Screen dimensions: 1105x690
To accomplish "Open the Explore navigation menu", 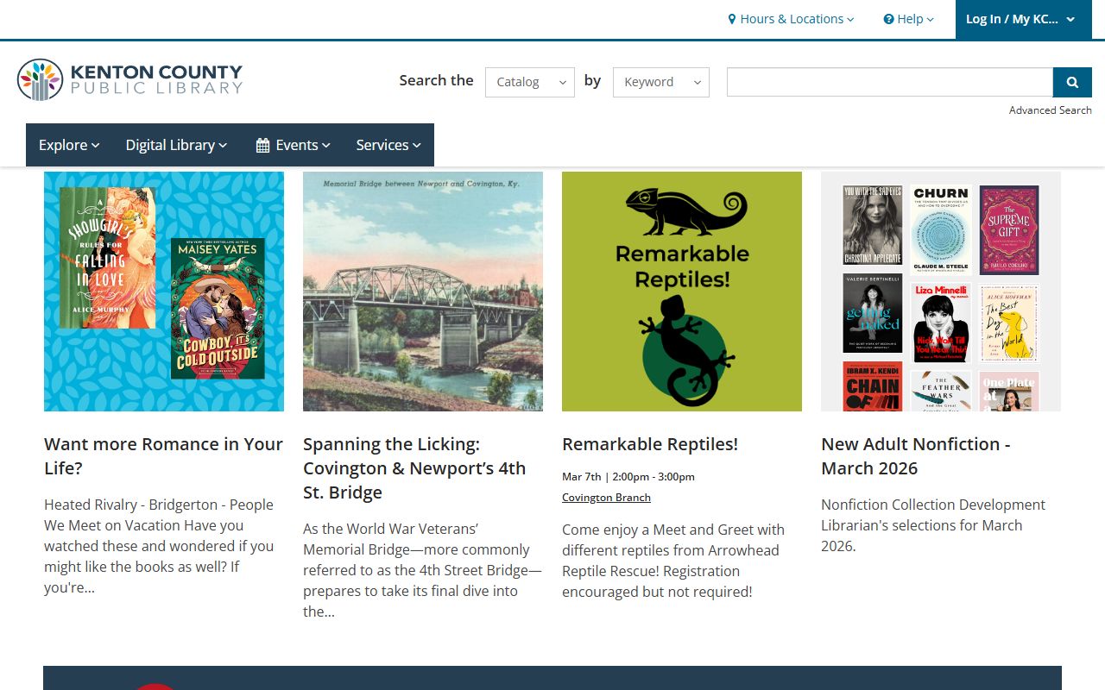I will [x=69, y=145].
